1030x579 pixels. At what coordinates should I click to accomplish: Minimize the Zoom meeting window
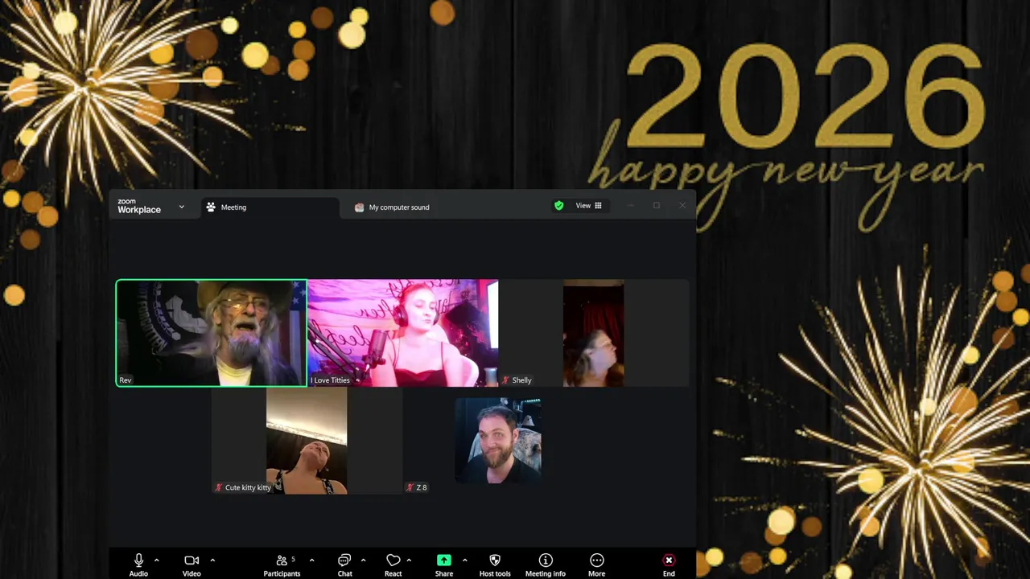[631, 206]
